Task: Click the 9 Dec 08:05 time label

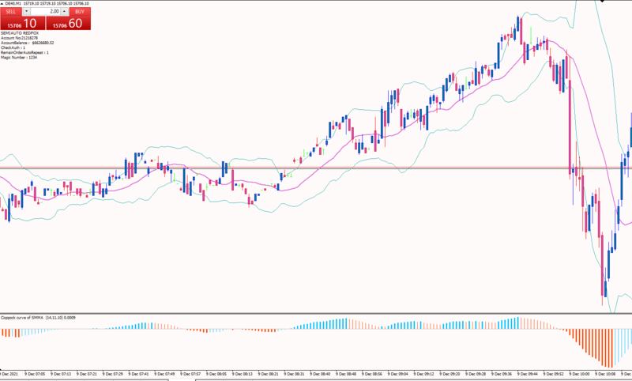Action: click(x=216, y=374)
